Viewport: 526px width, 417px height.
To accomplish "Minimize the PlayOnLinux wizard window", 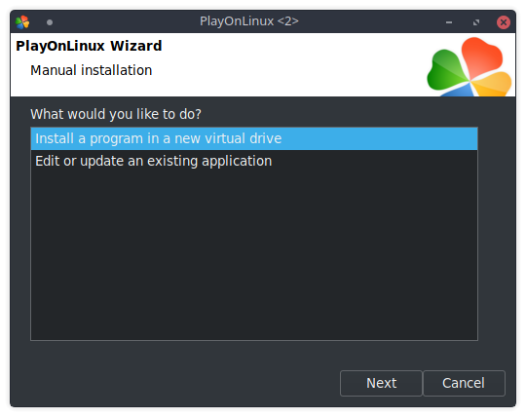I will 449,22.
